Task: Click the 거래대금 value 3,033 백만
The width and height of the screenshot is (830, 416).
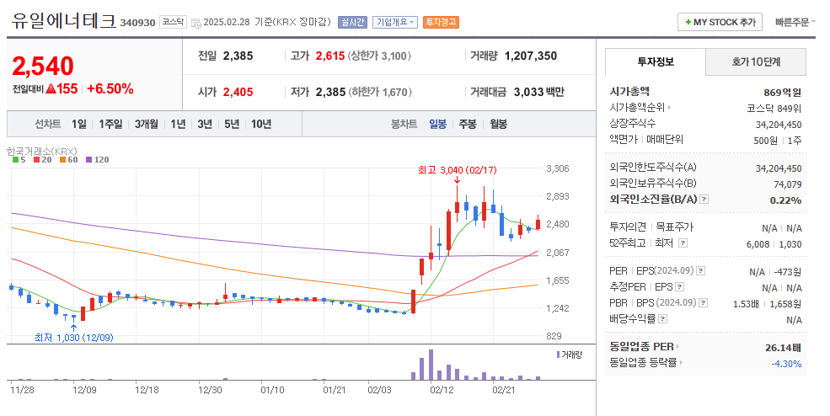Action: 538,92
